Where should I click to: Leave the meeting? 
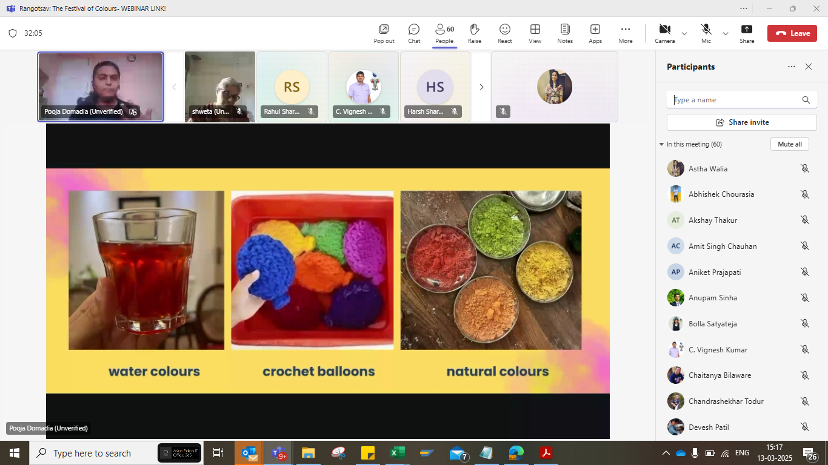point(792,33)
